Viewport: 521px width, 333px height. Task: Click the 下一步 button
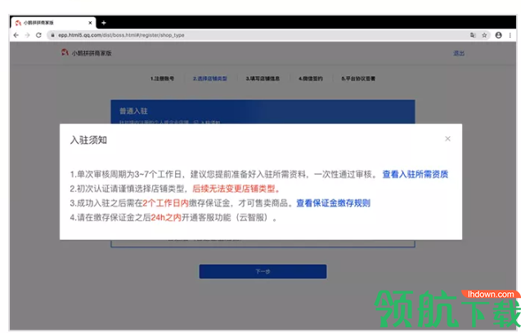click(x=263, y=271)
